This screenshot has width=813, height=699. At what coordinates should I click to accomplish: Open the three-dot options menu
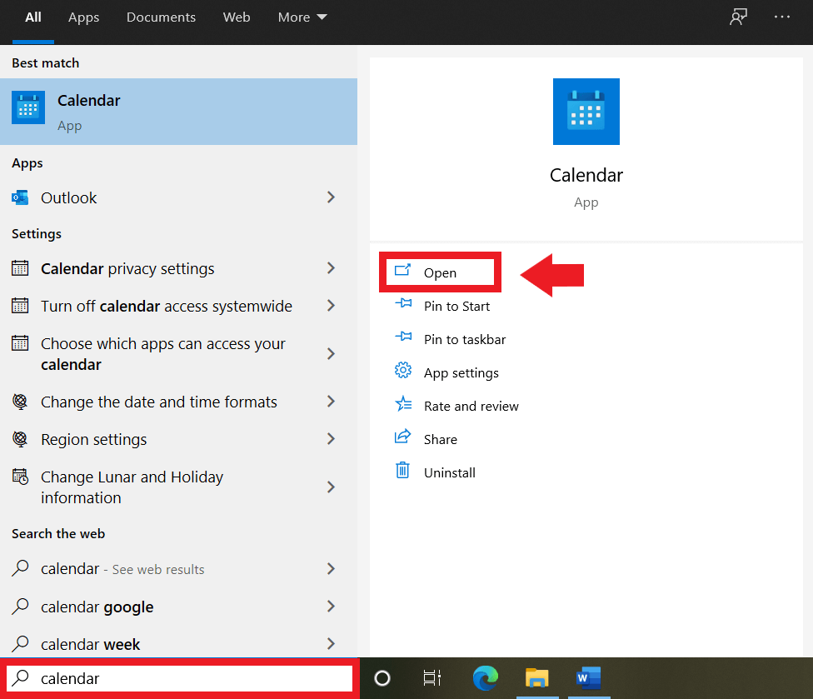(781, 17)
